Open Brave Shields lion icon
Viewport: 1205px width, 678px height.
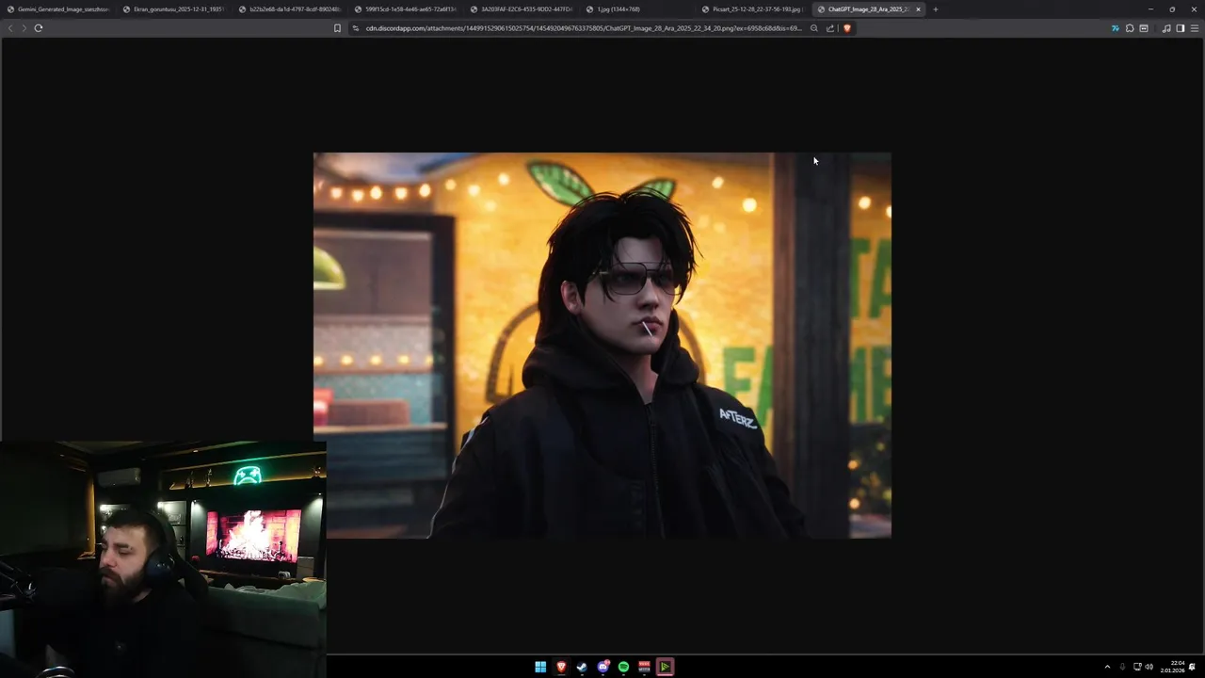(847, 28)
